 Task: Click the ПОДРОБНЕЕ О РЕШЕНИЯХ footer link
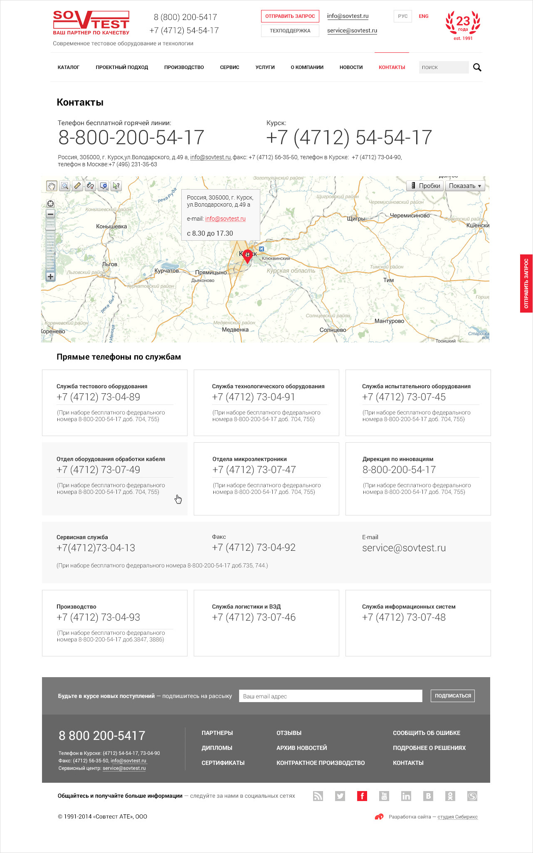[x=429, y=748]
